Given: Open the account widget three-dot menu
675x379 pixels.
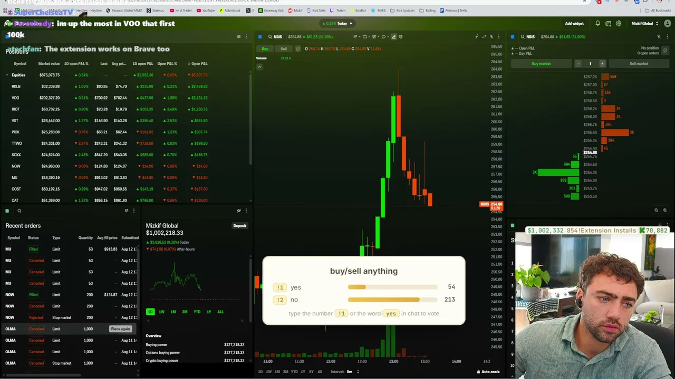Looking at the screenshot, I should pos(246,211).
